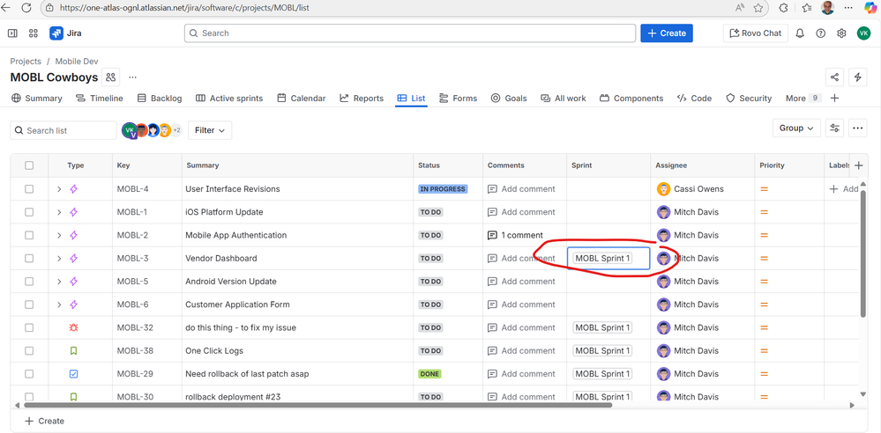Click the story icon for MOBL-38
The height and width of the screenshot is (433, 881).
(x=73, y=350)
